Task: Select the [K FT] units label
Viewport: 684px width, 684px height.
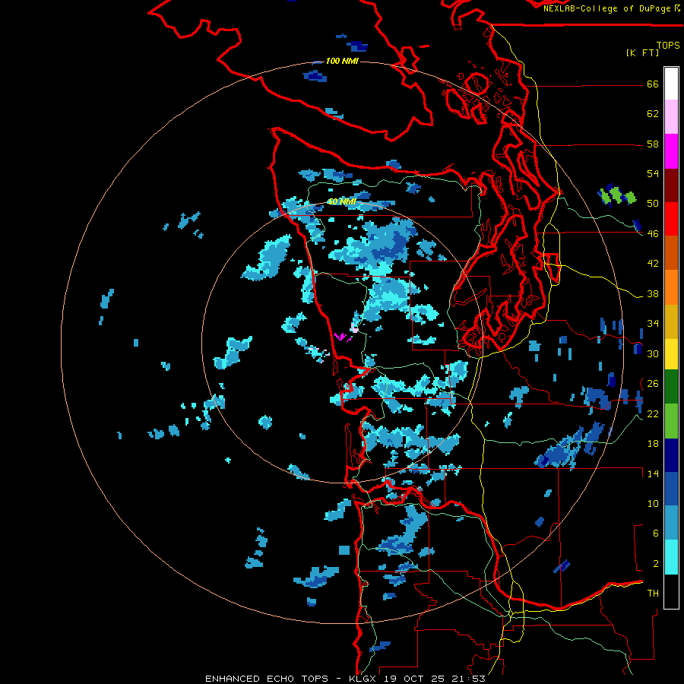Action: coord(642,52)
